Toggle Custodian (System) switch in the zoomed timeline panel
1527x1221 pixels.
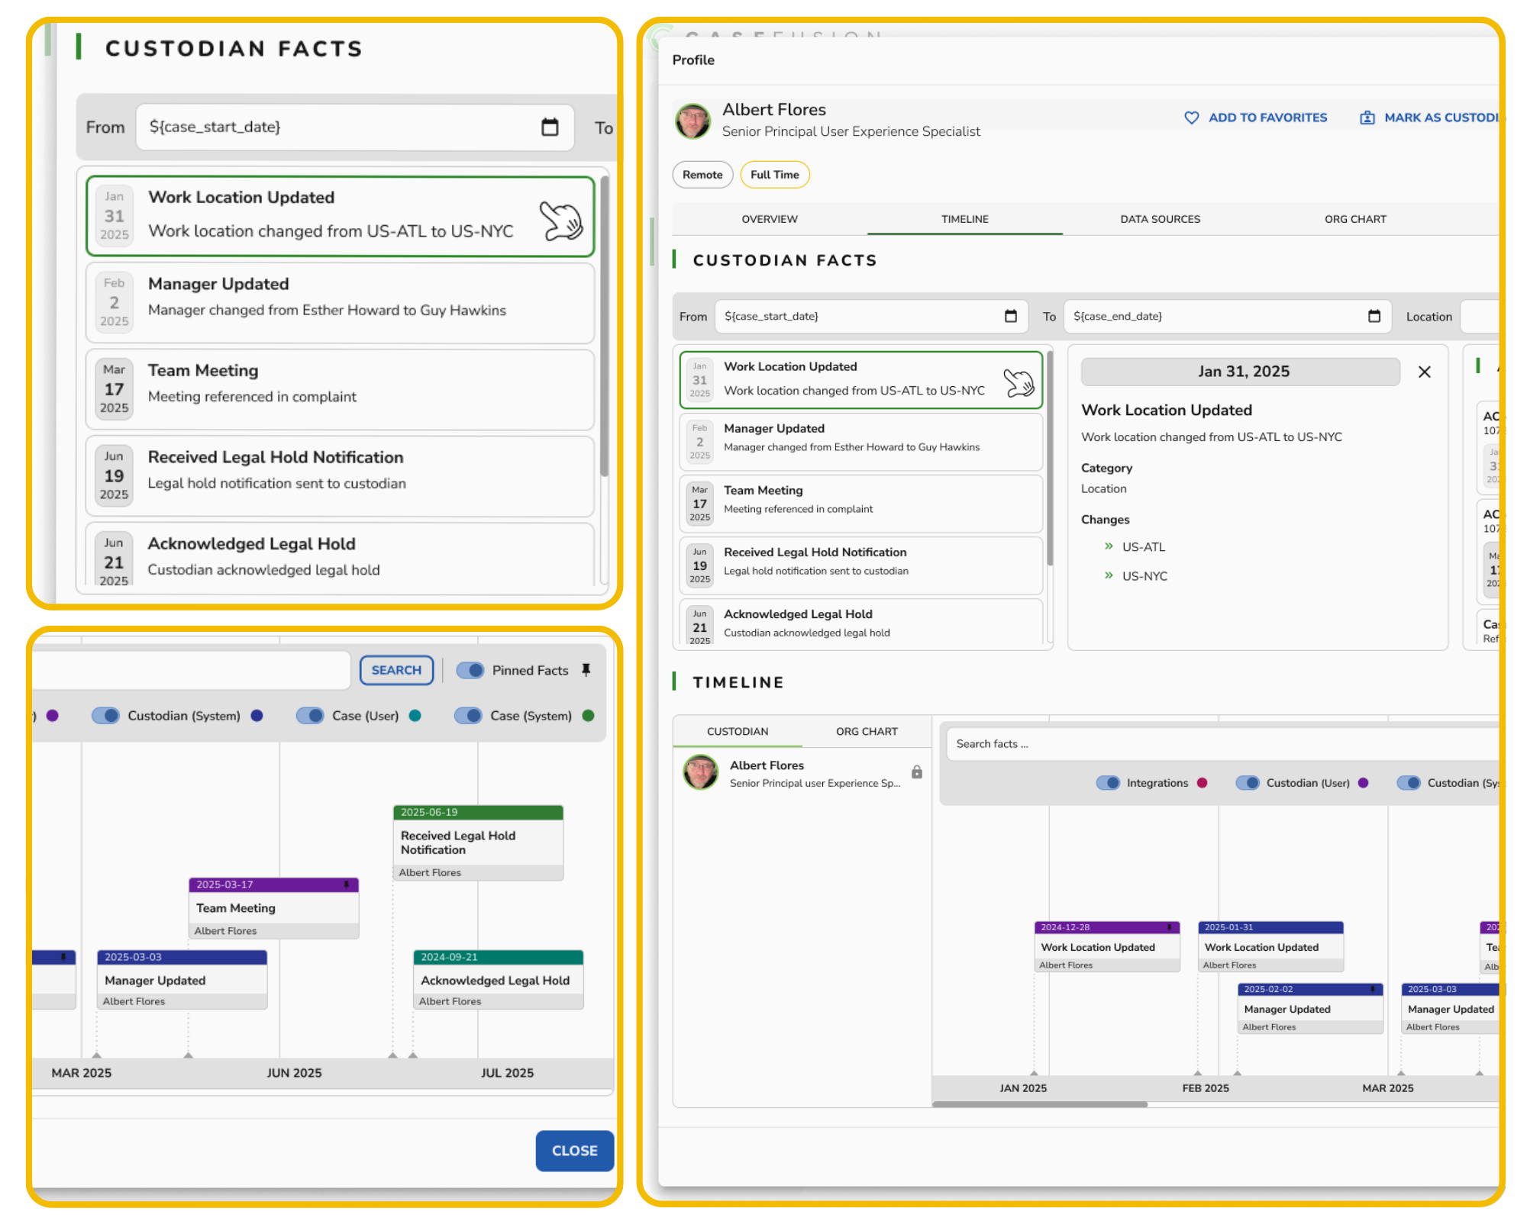(105, 716)
